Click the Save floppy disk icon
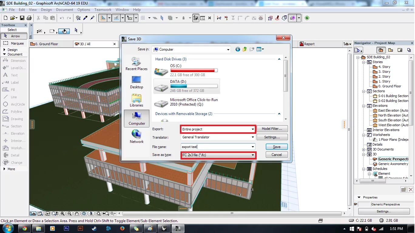This screenshot has height=233, width=415. point(22,18)
